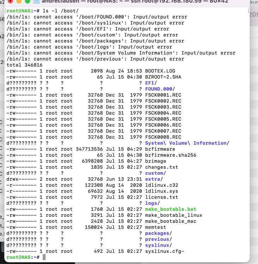
Task: Click the 'drwx------' permissions of extra
Action: pos(22,179)
